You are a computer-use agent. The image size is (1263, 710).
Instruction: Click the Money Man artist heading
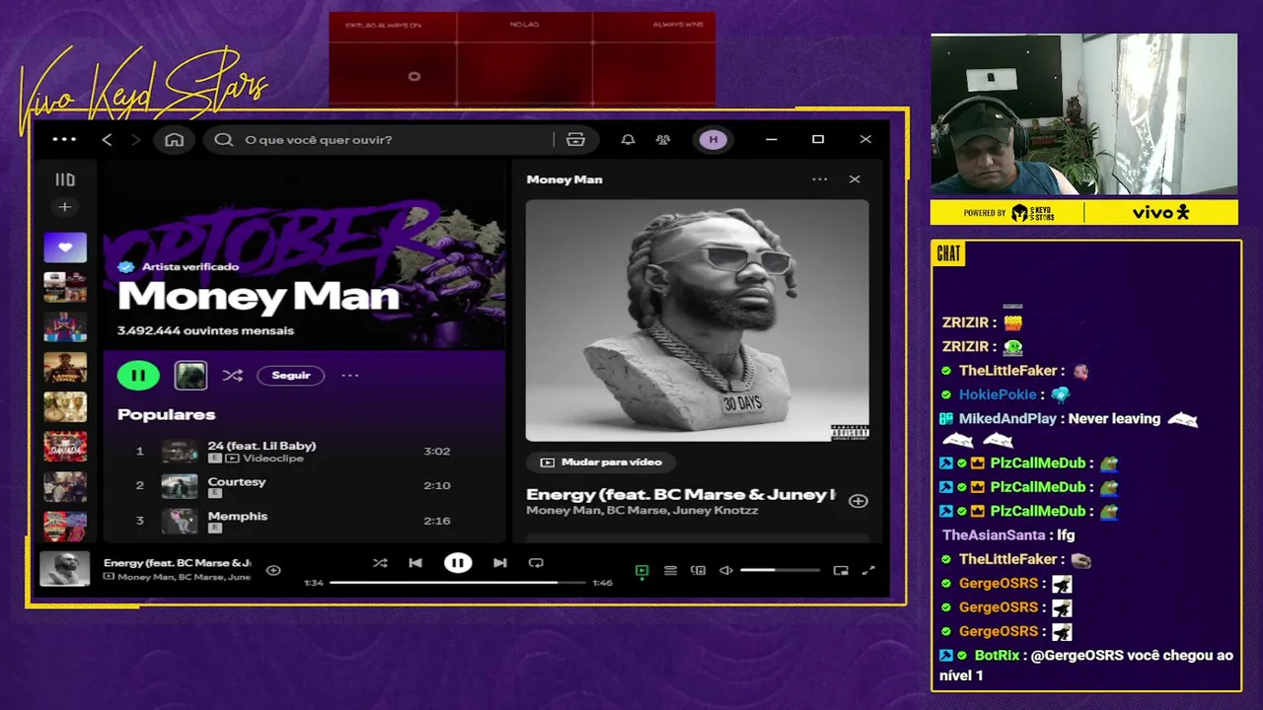pos(258,297)
